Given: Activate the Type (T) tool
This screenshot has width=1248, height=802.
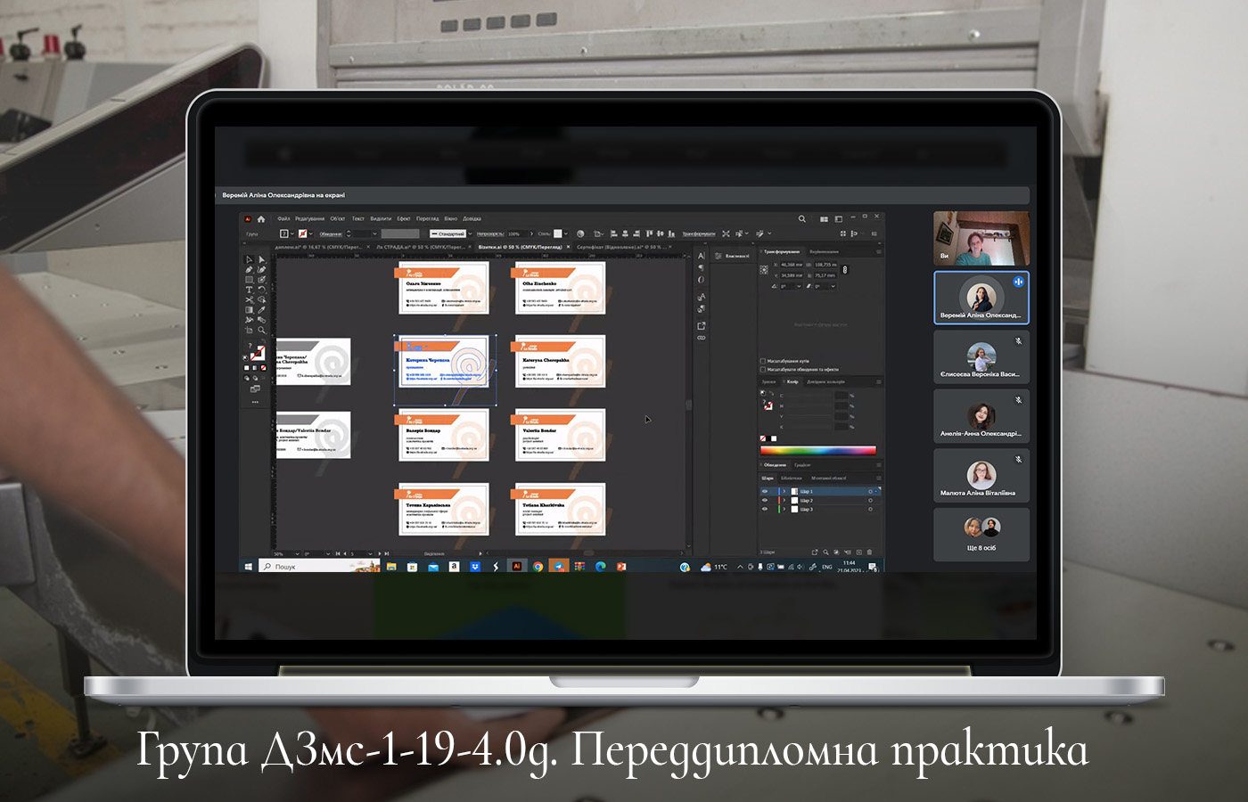Looking at the screenshot, I should 250,290.
